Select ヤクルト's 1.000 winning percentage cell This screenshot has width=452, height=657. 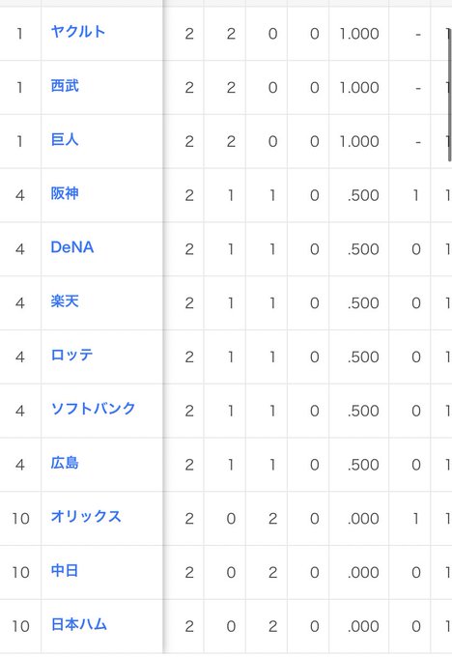pyautogui.click(x=359, y=34)
